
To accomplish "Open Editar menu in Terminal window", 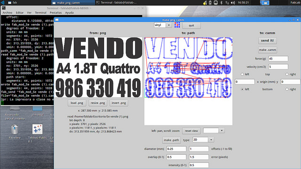I will [20, 13].
